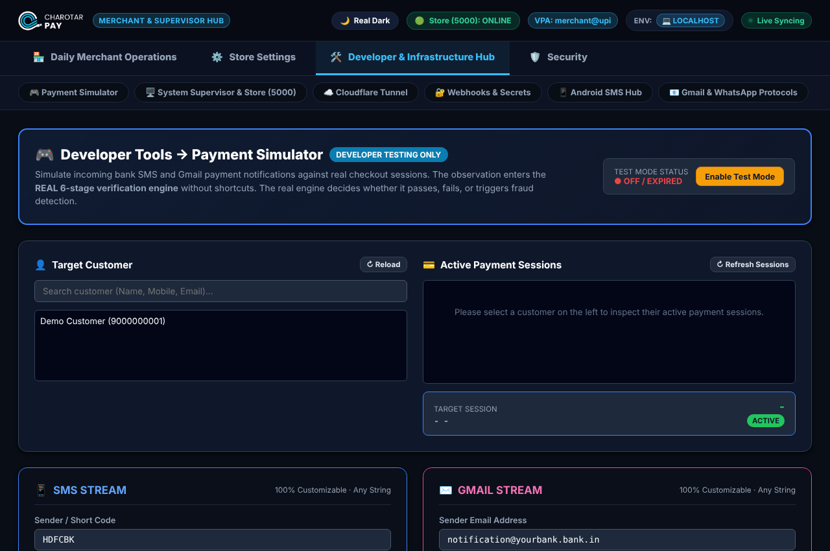830x551 pixels.
Task: Click the ACTIVE badge in Target Session
Action: point(766,421)
